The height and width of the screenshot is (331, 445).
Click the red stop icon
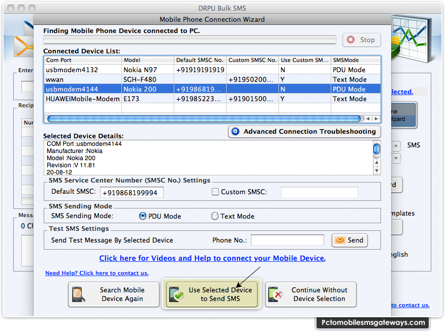pos(351,40)
